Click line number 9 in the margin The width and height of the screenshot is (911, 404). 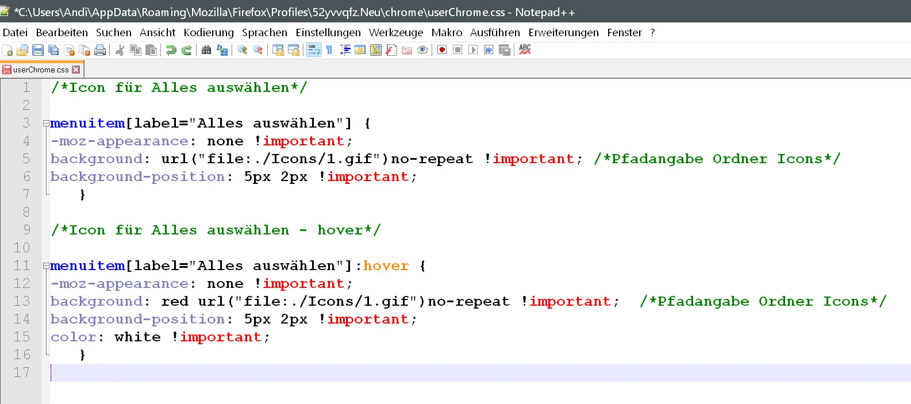point(26,230)
